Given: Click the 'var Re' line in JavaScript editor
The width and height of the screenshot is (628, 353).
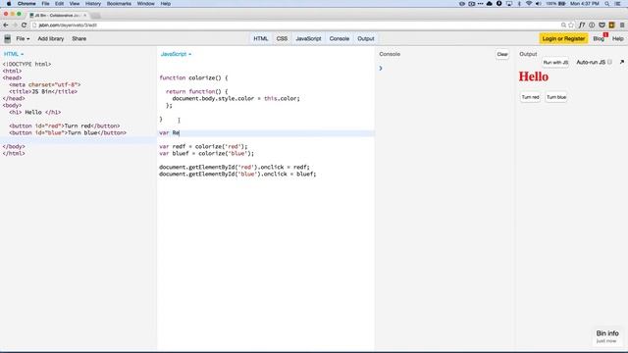Looking at the screenshot, I should pyautogui.click(x=266, y=133).
